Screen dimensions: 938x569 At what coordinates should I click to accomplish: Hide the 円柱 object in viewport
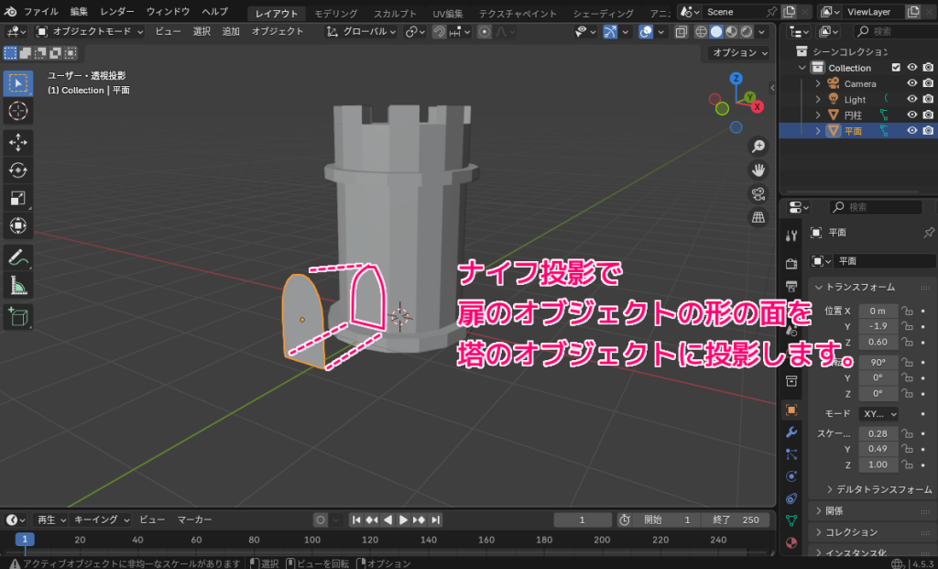912,115
